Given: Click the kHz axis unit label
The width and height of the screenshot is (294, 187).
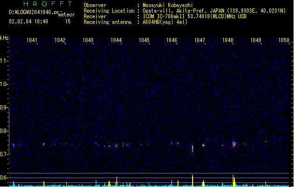Looking at the screenshot, I should click(4, 38).
